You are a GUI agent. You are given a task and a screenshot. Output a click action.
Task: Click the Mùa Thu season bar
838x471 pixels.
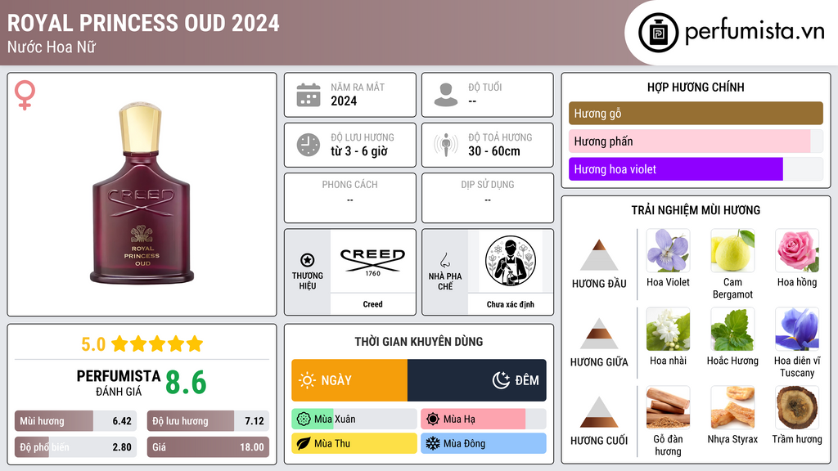click(x=354, y=443)
